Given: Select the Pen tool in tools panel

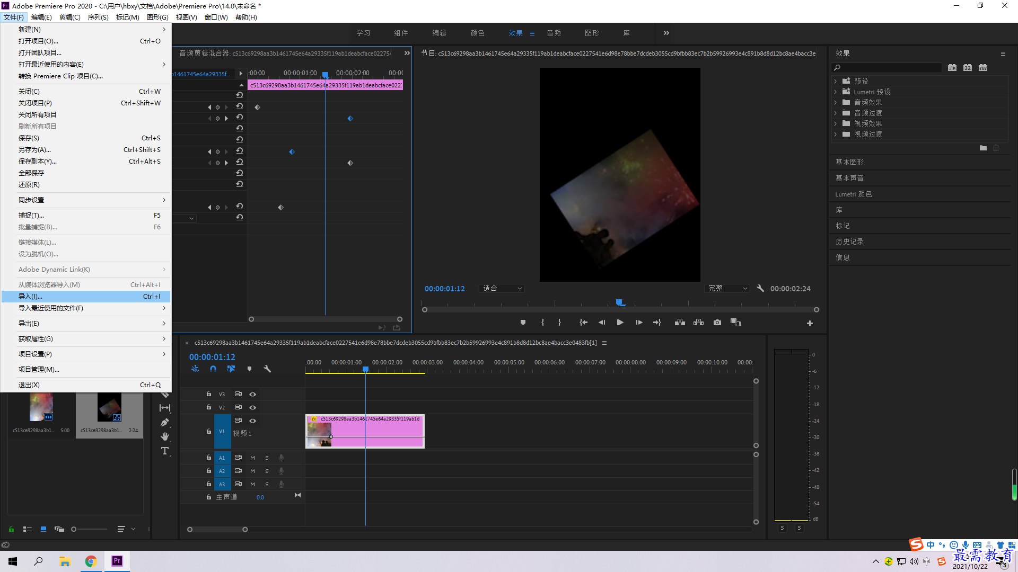Looking at the screenshot, I should 165,423.
